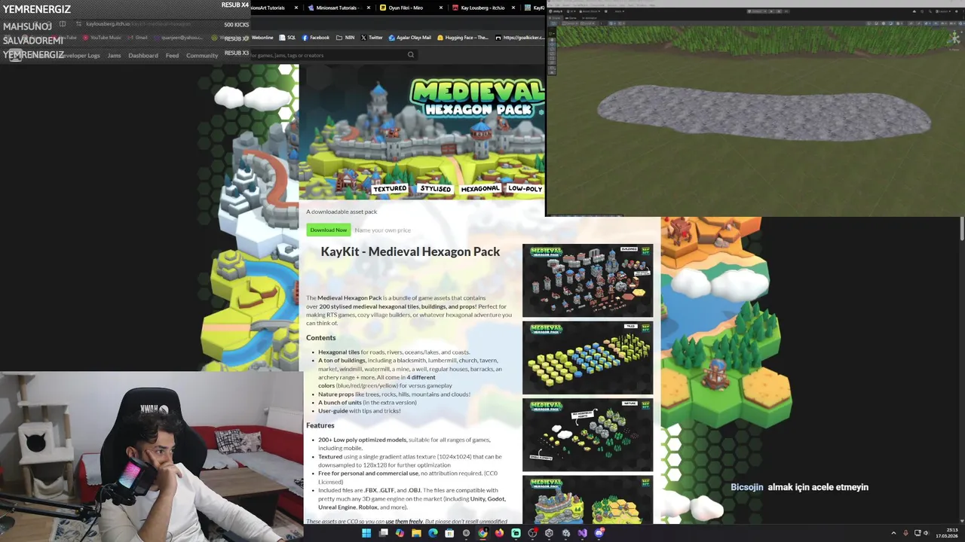Select the 'use them freely' link text
The height and width of the screenshot is (542, 965).
404,522
